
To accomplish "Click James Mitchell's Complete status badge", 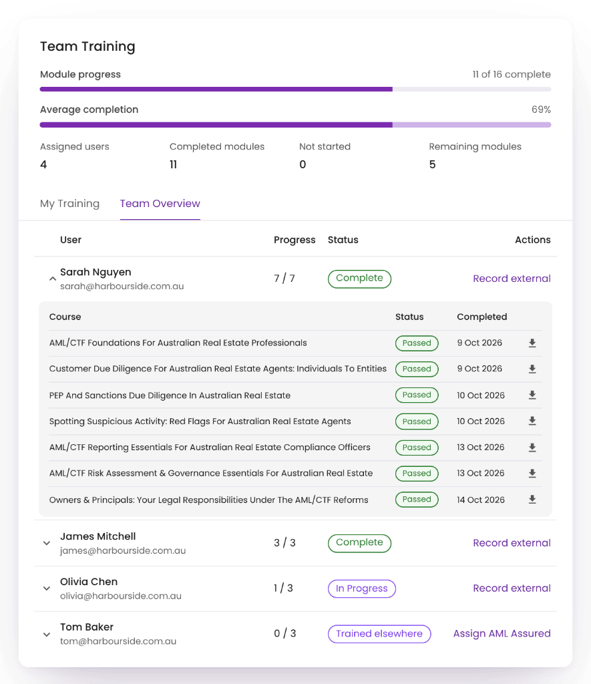I will (359, 543).
